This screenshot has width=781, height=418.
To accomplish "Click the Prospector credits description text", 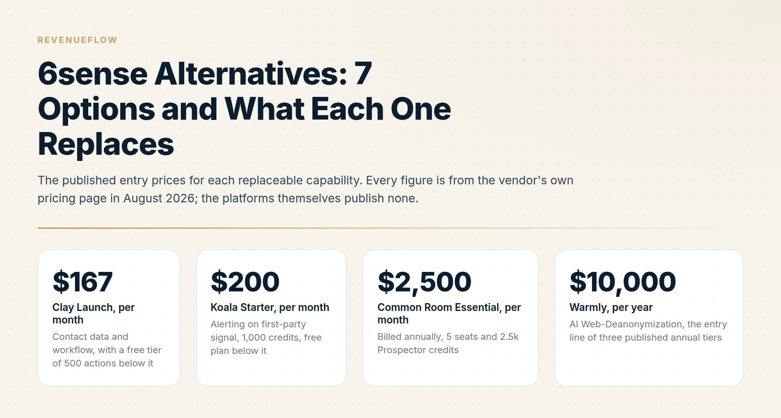I will point(448,343).
